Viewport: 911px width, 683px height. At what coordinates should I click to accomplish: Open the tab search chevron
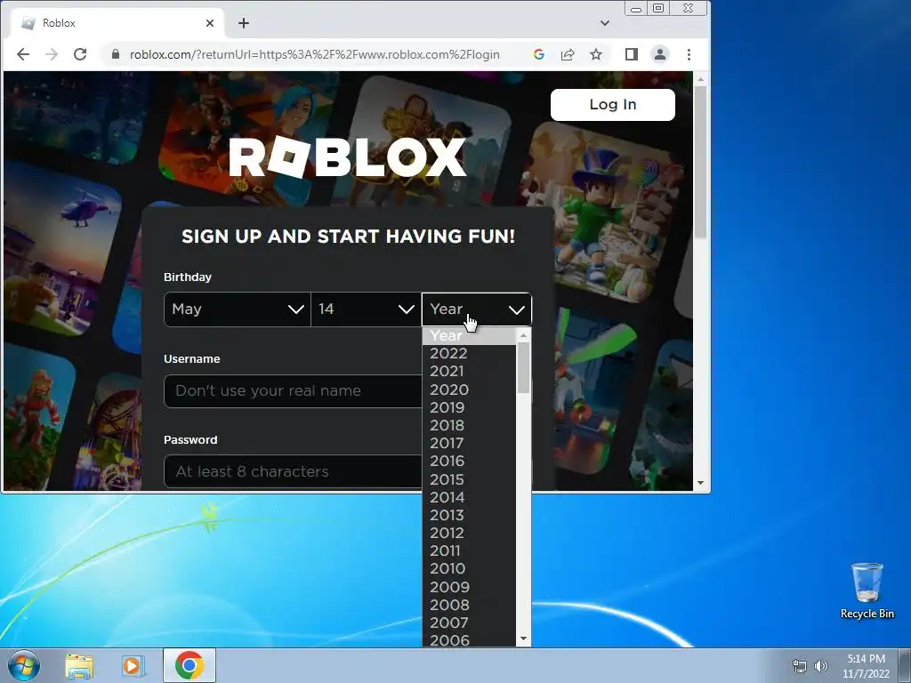605,23
